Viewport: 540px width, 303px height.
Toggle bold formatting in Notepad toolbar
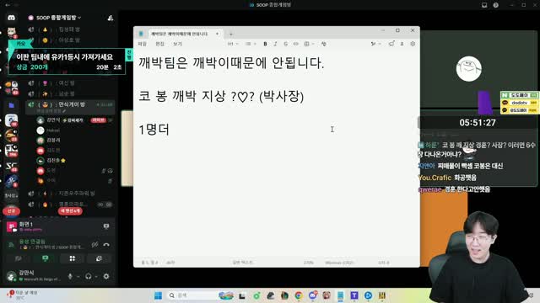pyautogui.click(x=265, y=44)
